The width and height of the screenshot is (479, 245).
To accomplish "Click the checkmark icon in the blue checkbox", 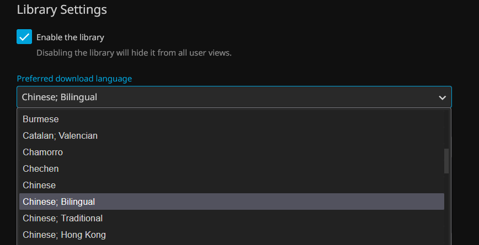I will (x=24, y=37).
